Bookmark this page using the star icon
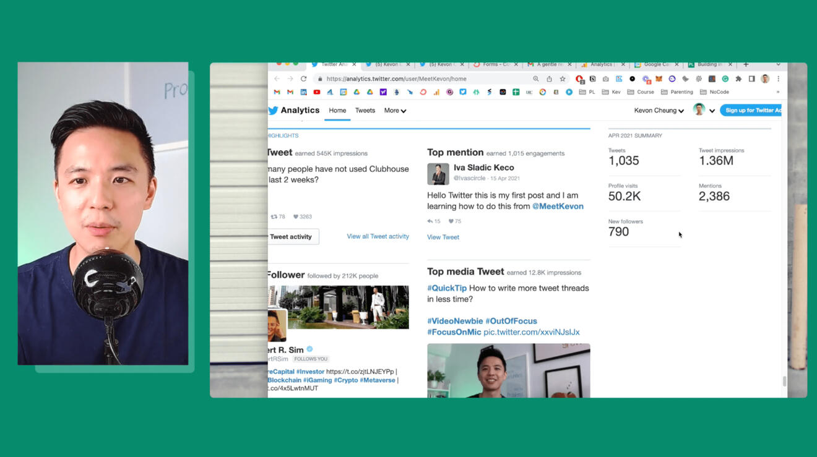 [563, 79]
